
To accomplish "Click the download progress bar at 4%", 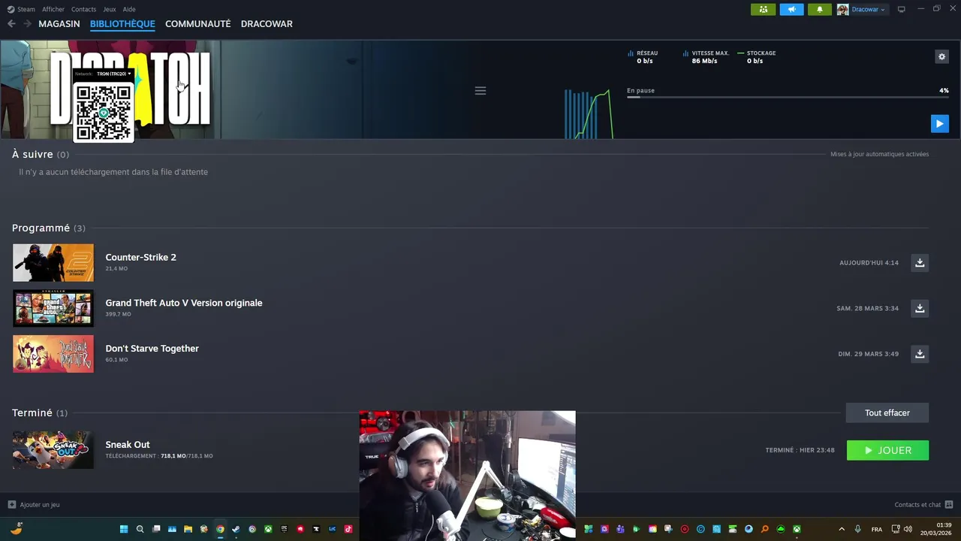I will [788, 97].
